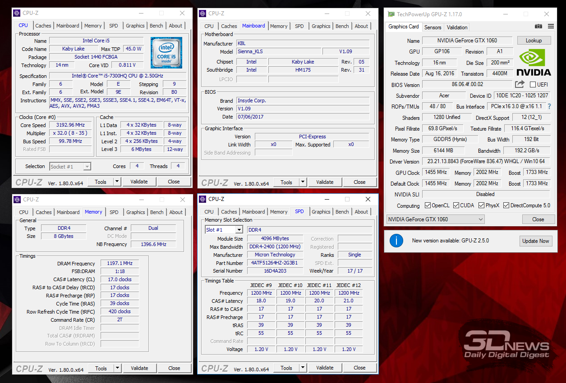Image resolution: width=566 pixels, height=383 pixels.
Task: Open Caches tab in CPU-Z Processor window
Action: (43, 26)
